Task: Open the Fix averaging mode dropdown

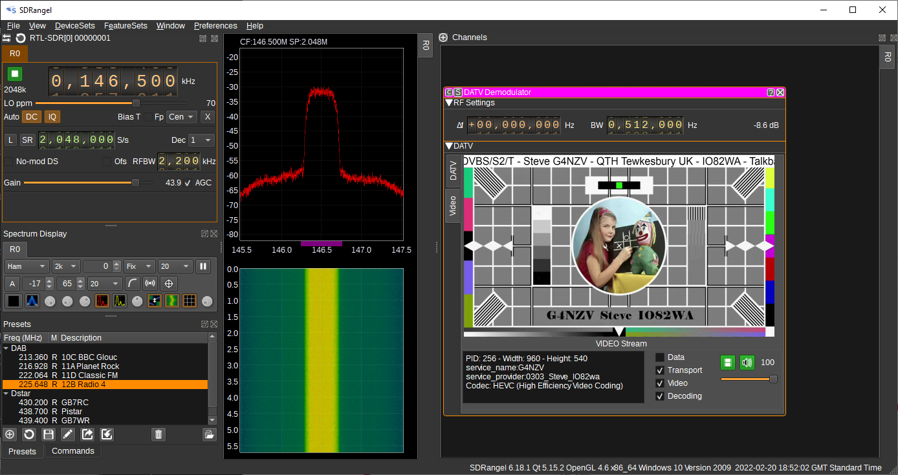Action: pos(140,266)
